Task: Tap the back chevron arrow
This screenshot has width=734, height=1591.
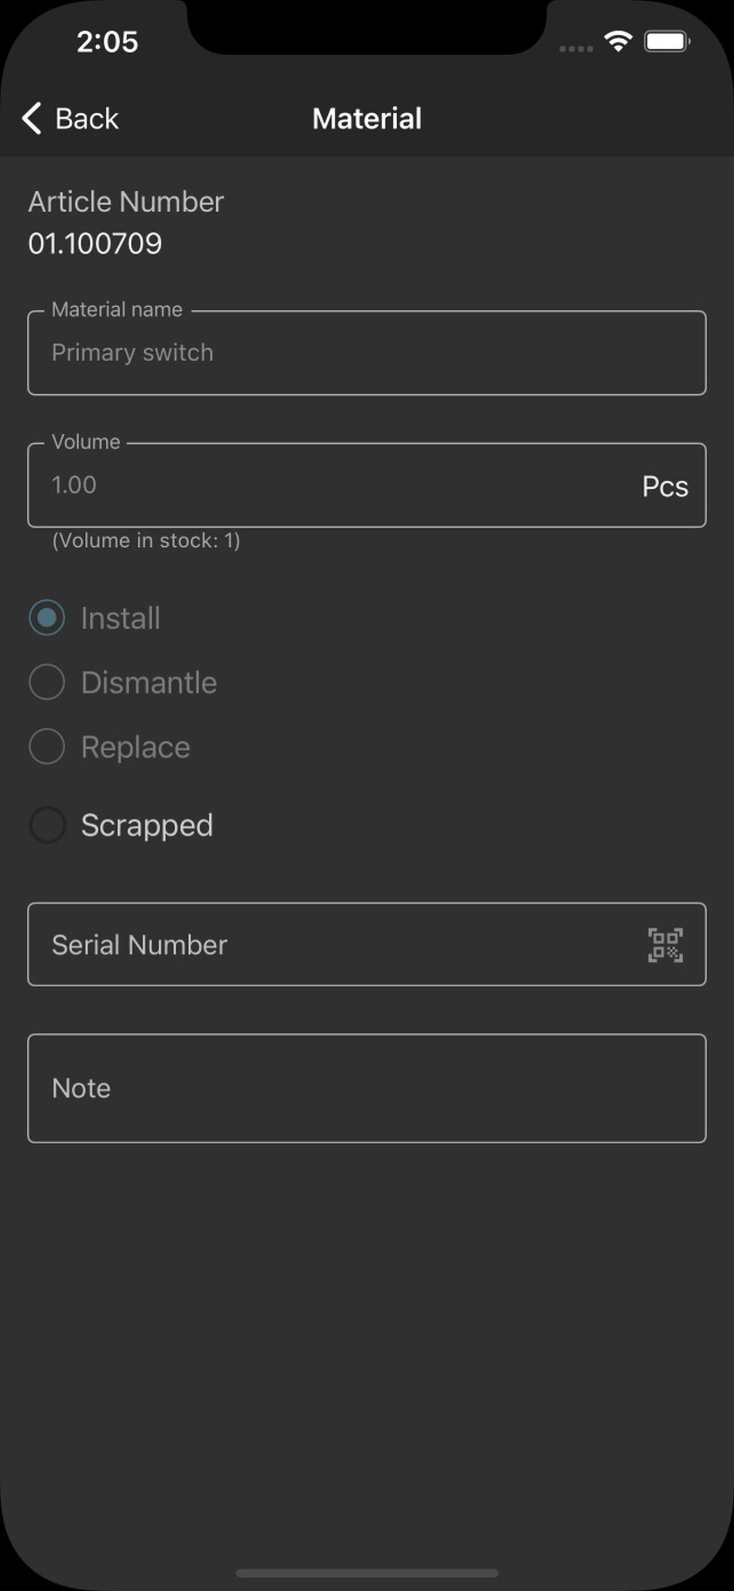Action: pos(31,118)
